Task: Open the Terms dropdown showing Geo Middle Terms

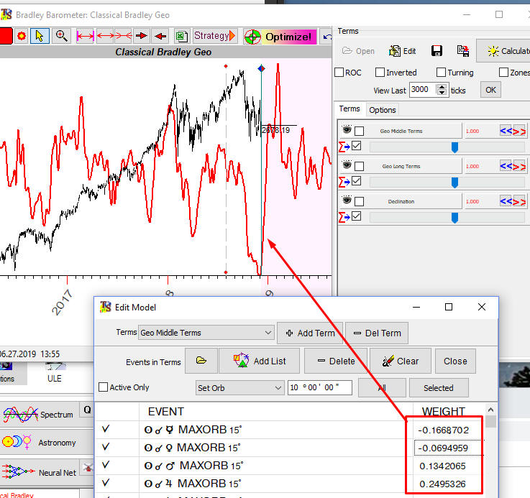Action: [x=206, y=333]
